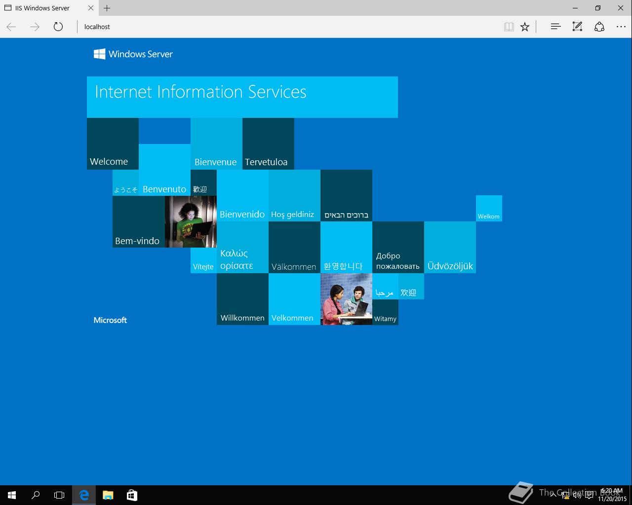This screenshot has height=505, width=632.
Task: Click the two people with laptop photo
Action: tap(346, 299)
